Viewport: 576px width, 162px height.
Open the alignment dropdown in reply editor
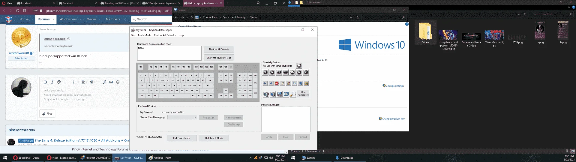click(84, 82)
